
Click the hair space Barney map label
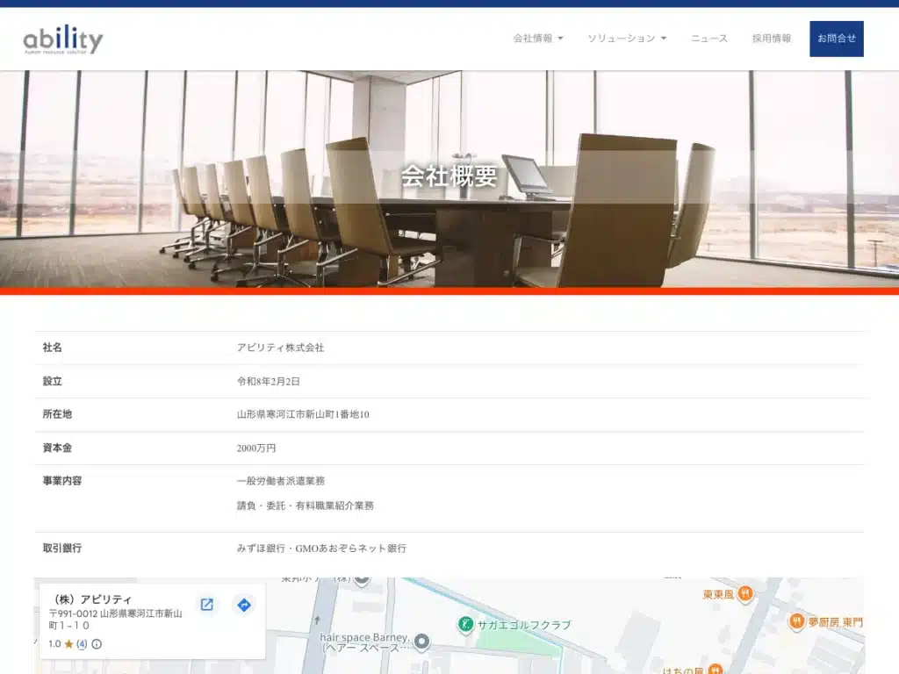[x=364, y=642]
